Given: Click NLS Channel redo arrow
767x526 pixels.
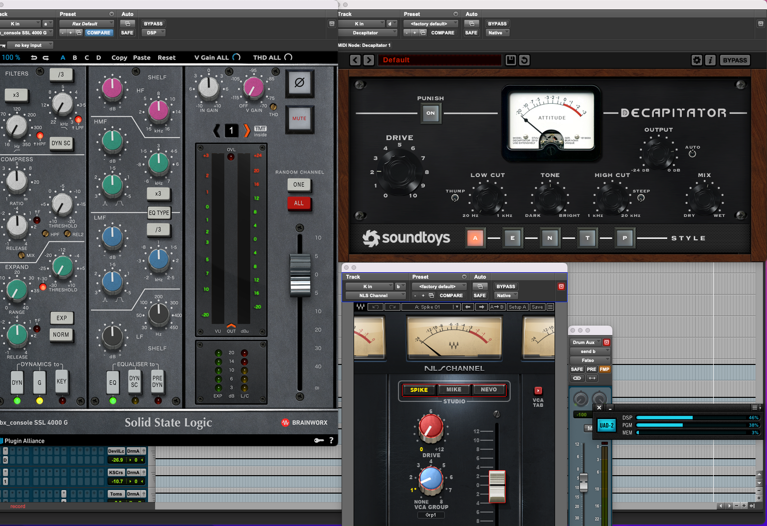Looking at the screenshot, I should coord(392,307).
